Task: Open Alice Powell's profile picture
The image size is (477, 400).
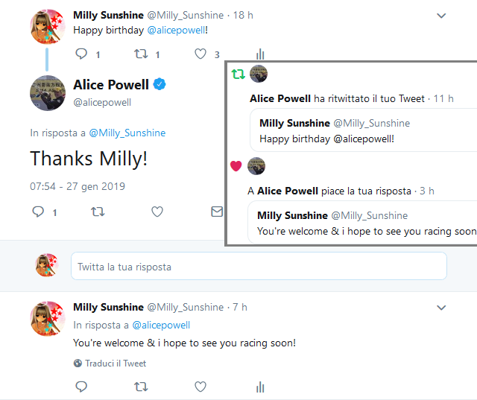Action: pyautogui.click(x=46, y=92)
